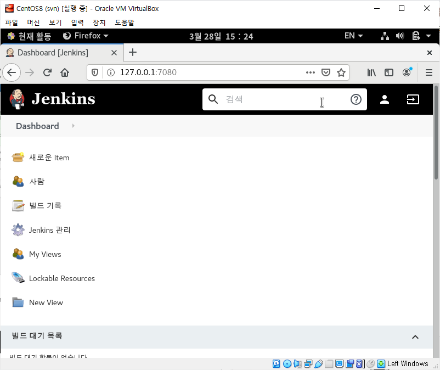Show site information icon in address bar

111,72
